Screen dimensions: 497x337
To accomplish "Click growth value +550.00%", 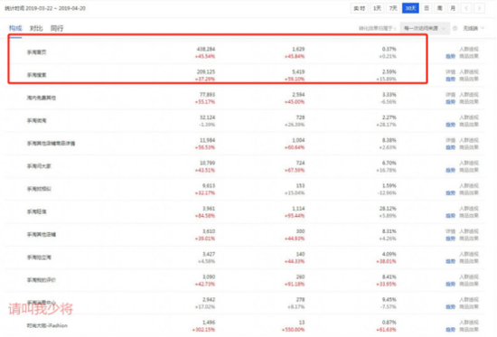I will coord(293,330).
